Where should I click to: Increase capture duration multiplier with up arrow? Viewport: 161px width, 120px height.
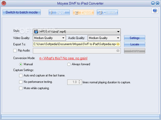coord(79,81)
